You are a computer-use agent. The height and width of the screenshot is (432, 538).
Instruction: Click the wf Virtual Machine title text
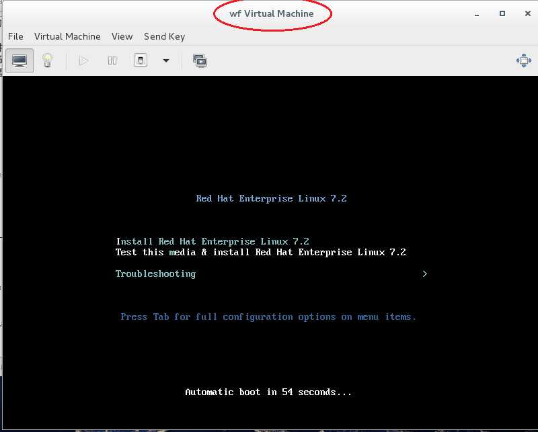pyautogui.click(x=272, y=13)
